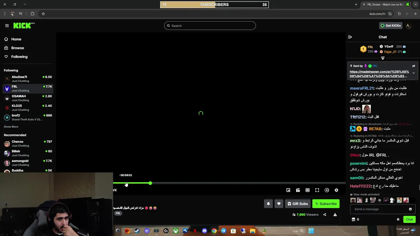The image size is (420, 236).
Task: Open Get KICKs
Action: coord(391,26)
